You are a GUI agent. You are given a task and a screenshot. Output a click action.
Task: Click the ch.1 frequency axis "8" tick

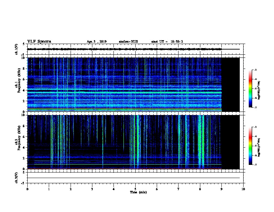25,69
